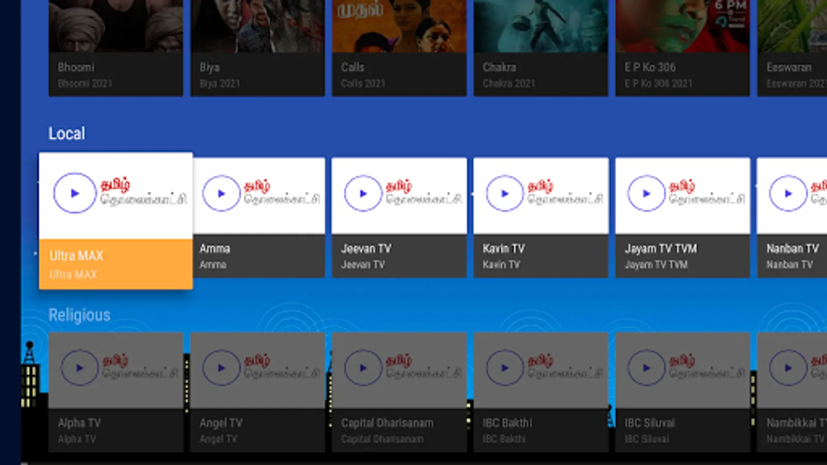Choose the bold "IBC Bakthi" channel title
Image resolution: width=827 pixels, height=465 pixels.
point(507,423)
